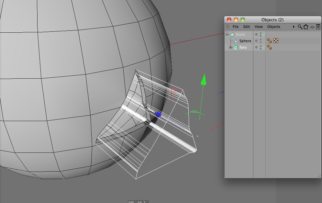Click the grey layer dot on Boole row
This screenshot has width=322, height=203.
point(256,34)
